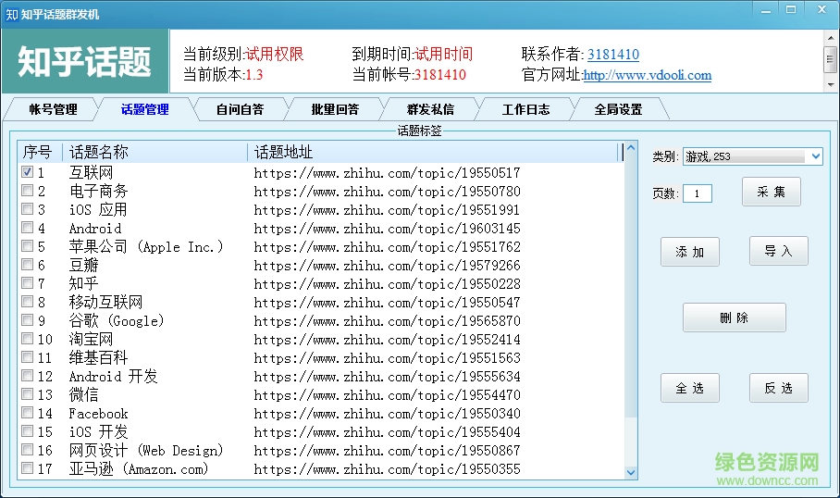
Task: Click the 删除 delete button
Action: (734, 317)
